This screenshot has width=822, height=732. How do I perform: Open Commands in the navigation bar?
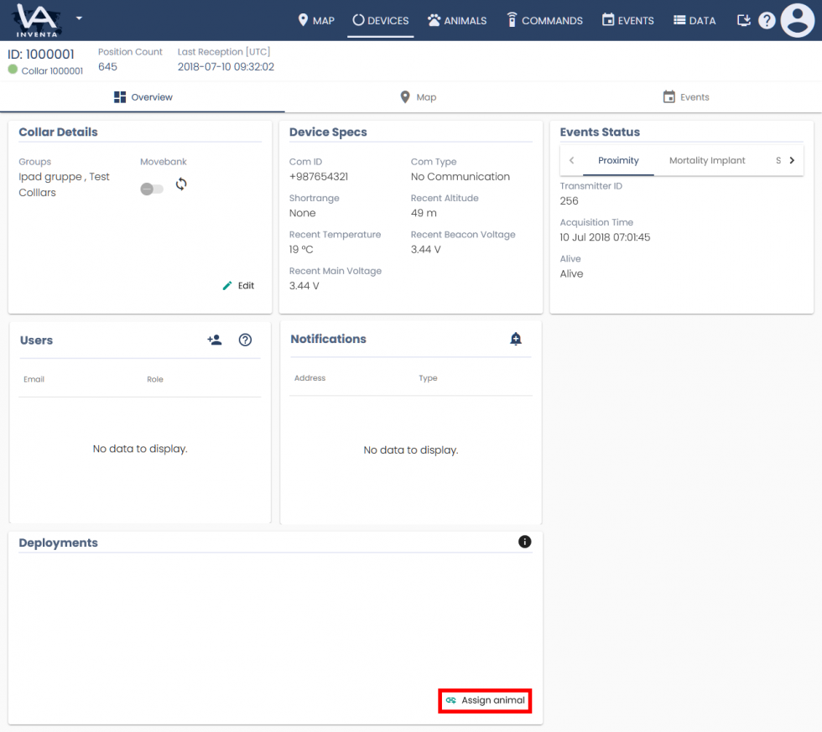click(x=544, y=20)
